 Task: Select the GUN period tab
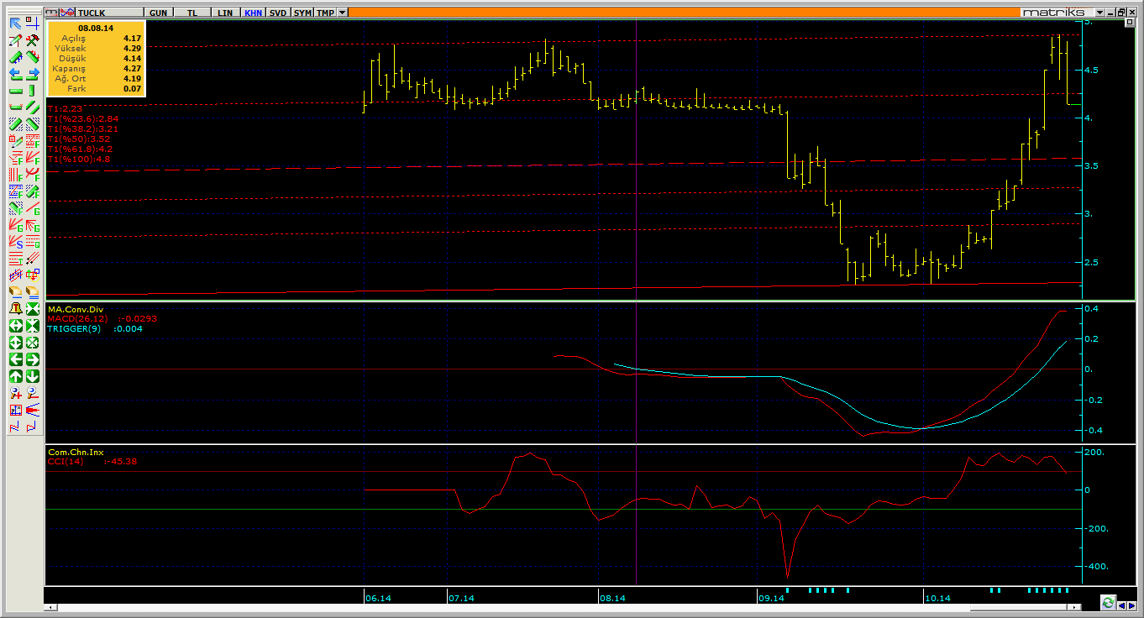[157, 13]
